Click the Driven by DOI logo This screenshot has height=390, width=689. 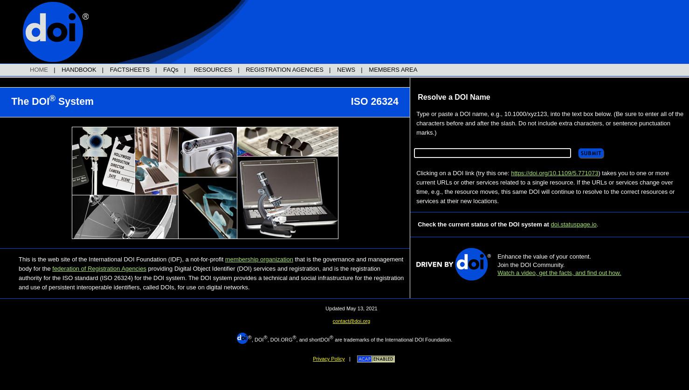(x=453, y=264)
